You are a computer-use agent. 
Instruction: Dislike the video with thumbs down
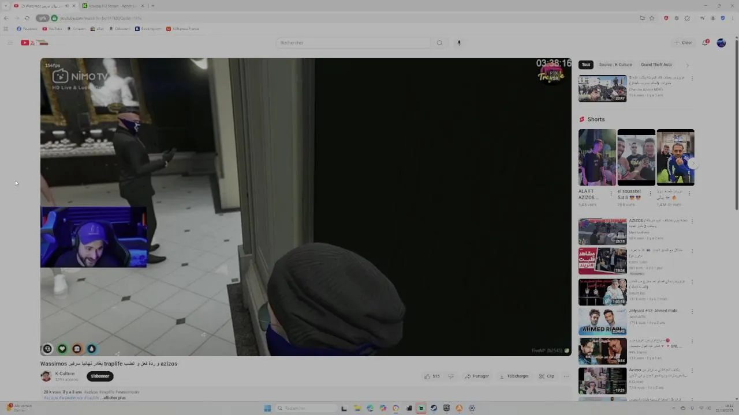pyautogui.click(x=451, y=376)
